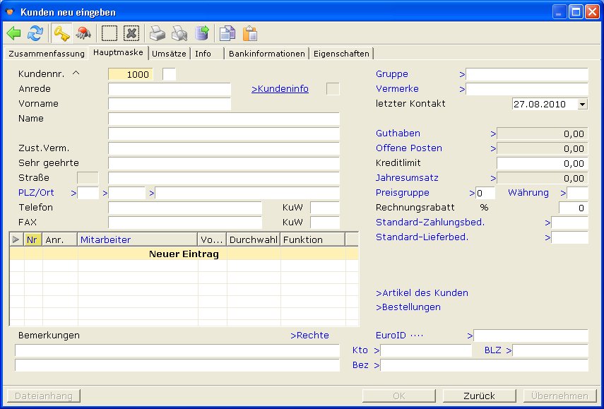Click the green back arrow icon
604x409 pixels.
[x=14, y=33]
